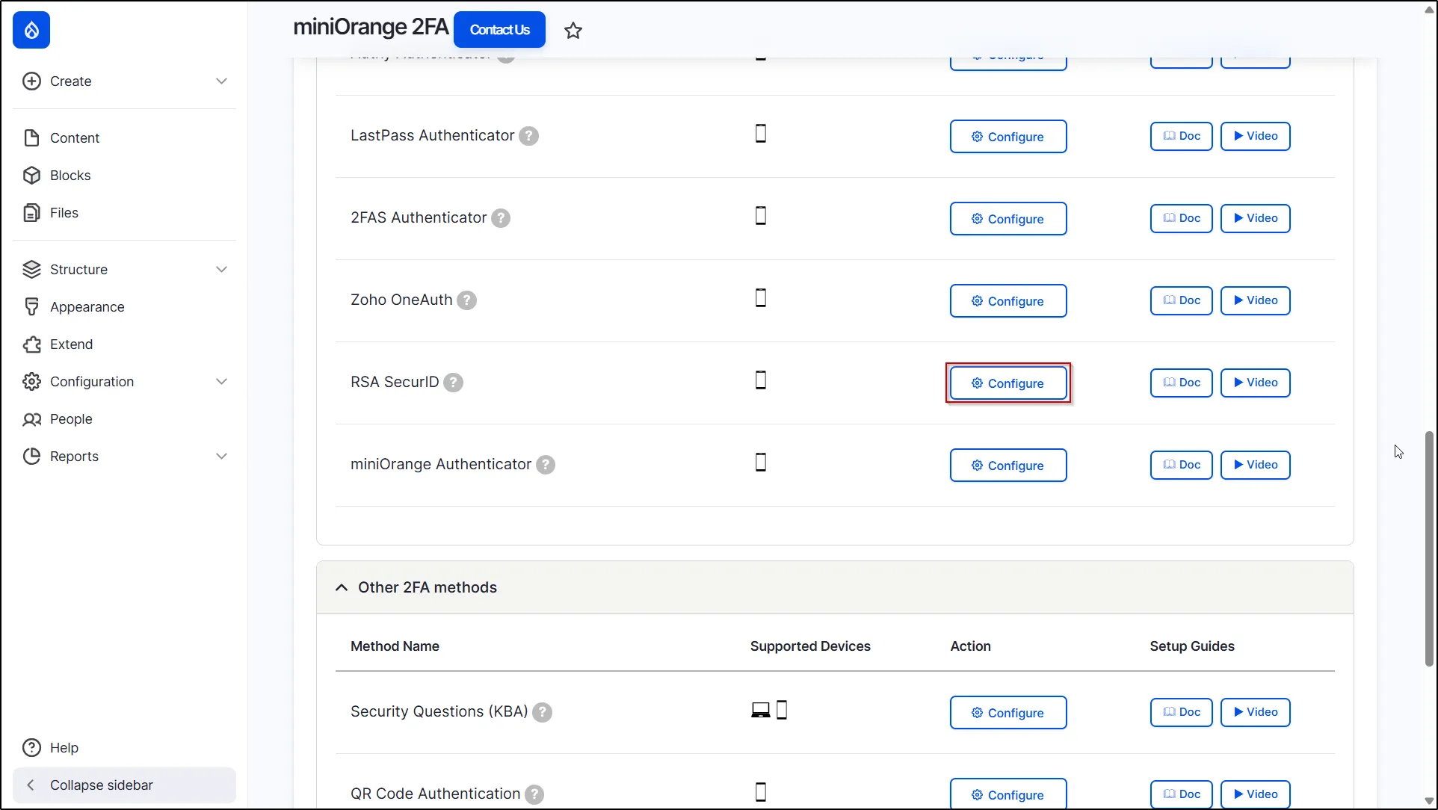Configure Security Questions (KBA)

(1008, 712)
